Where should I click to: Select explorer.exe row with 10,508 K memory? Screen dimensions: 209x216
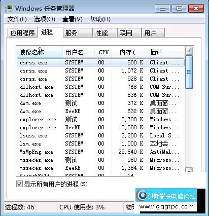100,127
